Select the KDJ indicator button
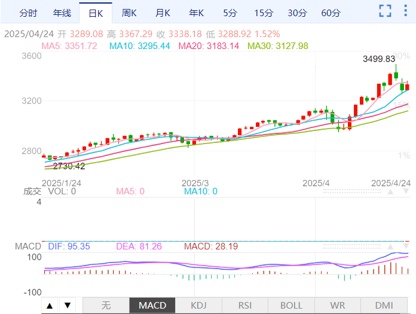 click(198, 305)
